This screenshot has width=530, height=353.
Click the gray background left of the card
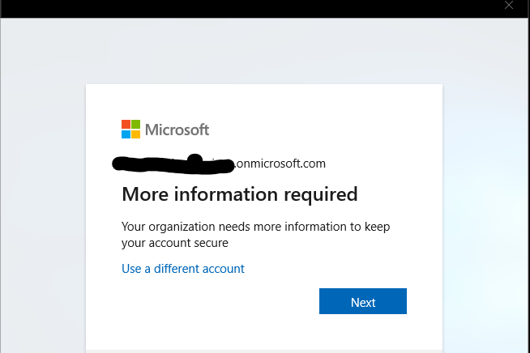[x=42, y=202]
